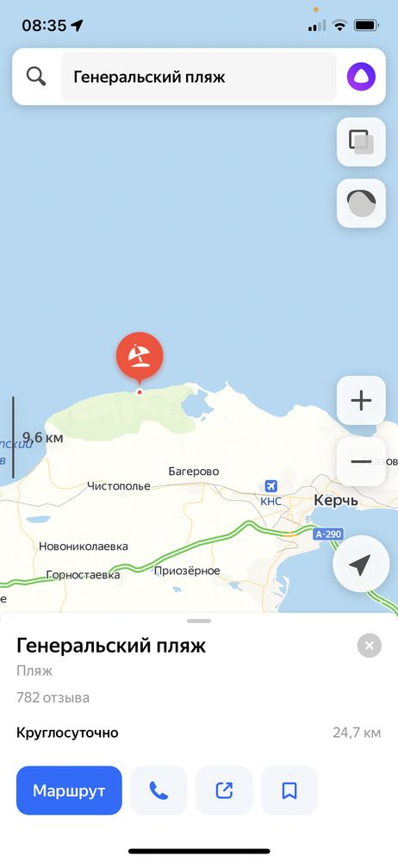The image size is (398, 862).
Task: Close the place card with X
Action: point(370,646)
